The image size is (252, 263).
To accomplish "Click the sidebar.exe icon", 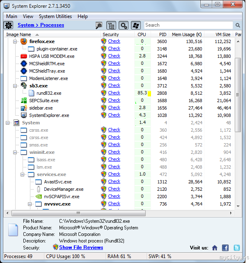I will 24,108.
